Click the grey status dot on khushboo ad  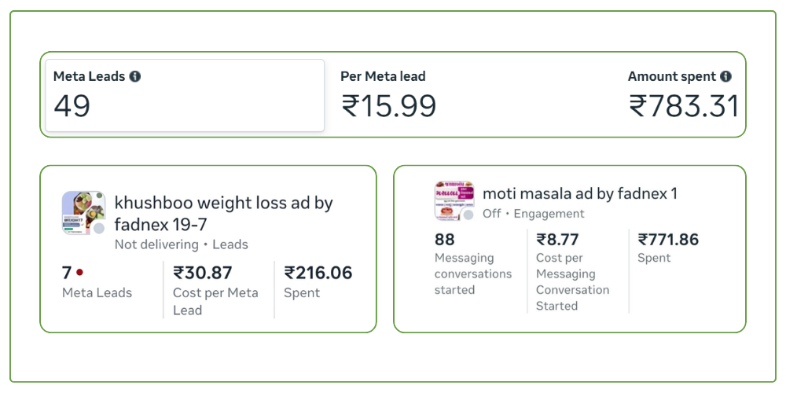(x=99, y=229)
